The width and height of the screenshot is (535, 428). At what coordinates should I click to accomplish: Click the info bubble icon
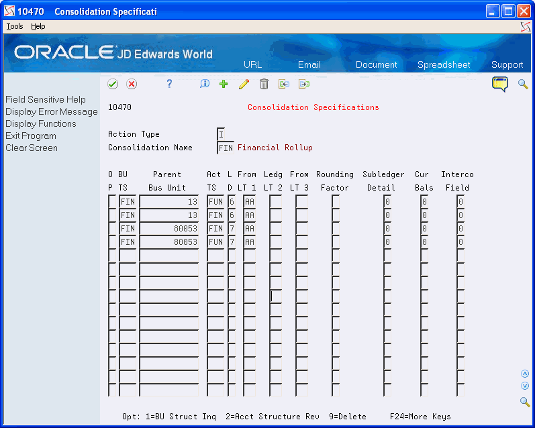205,84
